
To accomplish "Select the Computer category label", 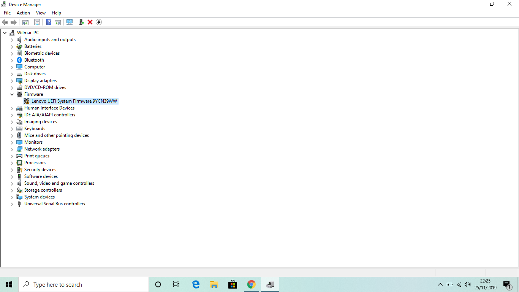I will click(x=35, y=67).
